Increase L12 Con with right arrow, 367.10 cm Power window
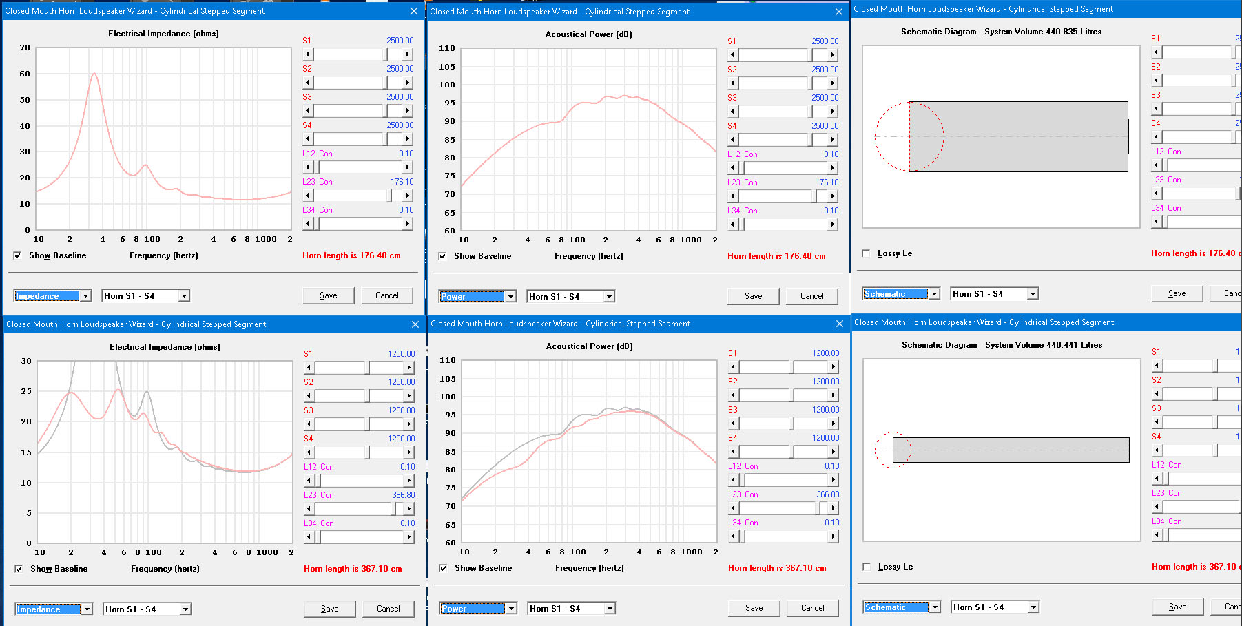1242x626 pixels. click(834, 480)
